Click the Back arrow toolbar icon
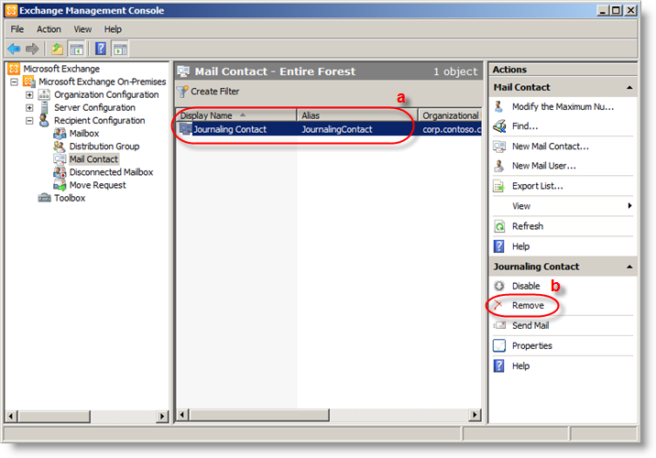The image size is (656, 458). tap(14, 49)
